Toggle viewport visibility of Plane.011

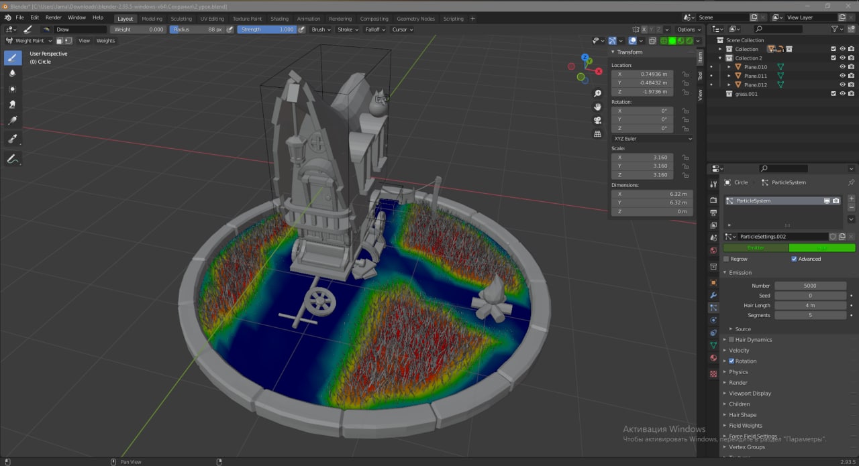coord(842,76)
